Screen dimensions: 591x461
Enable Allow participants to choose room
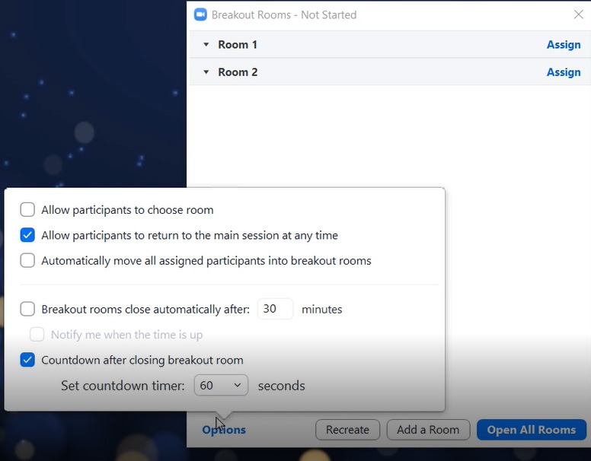click(x=27, y=209)
